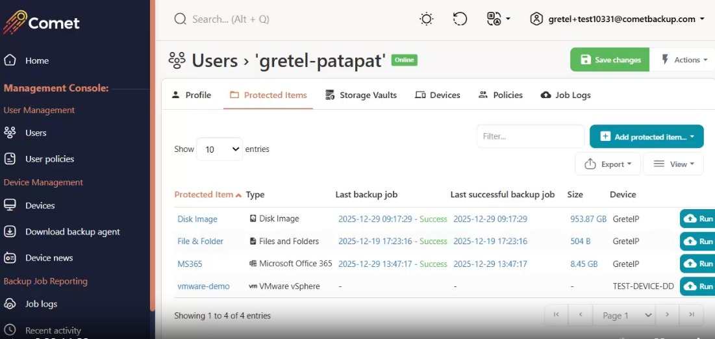This screenshot has height=339, width=715.
Task: Click the refresh circular arrow icon
Action: point(460,19)
